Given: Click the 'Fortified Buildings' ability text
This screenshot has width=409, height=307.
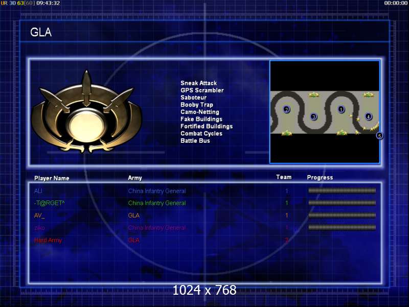Looking at the screenshot, I should pyautogui.click(x=207, y=126).
